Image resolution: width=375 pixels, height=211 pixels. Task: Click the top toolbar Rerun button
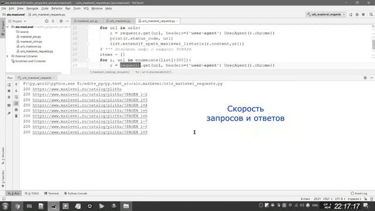[x=350, y=15]
